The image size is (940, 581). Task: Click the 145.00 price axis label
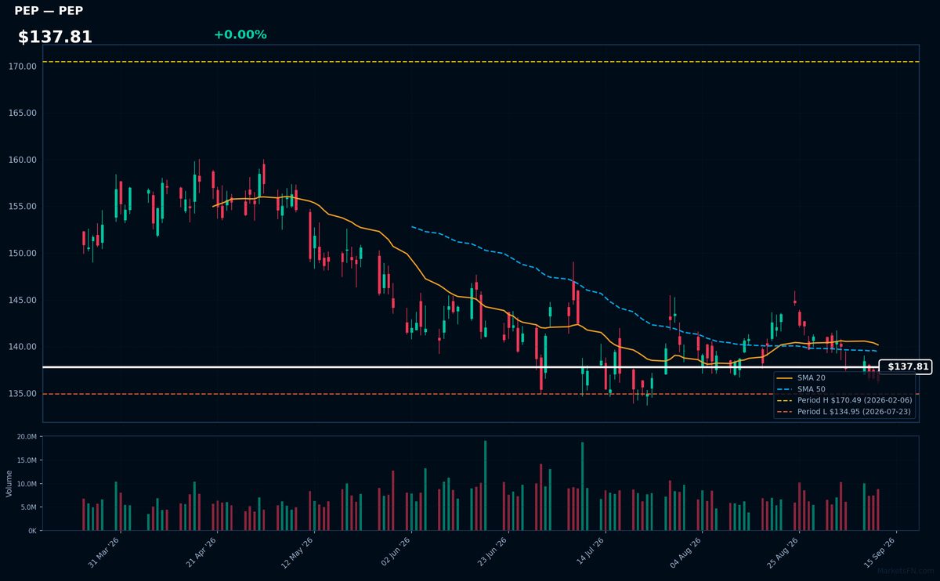[23, 300]
